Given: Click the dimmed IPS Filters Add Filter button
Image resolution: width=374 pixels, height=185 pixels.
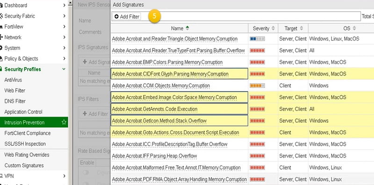Looking at the screenshot, I should point(95,114).
